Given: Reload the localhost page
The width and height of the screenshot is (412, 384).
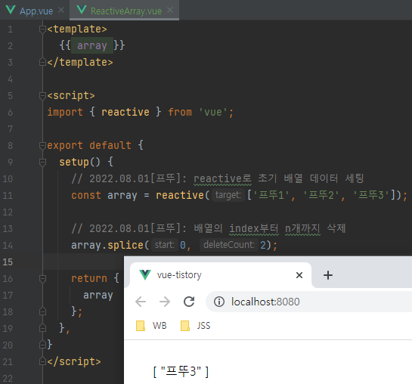Looking at the screenshot, I should tap(189, 302).
